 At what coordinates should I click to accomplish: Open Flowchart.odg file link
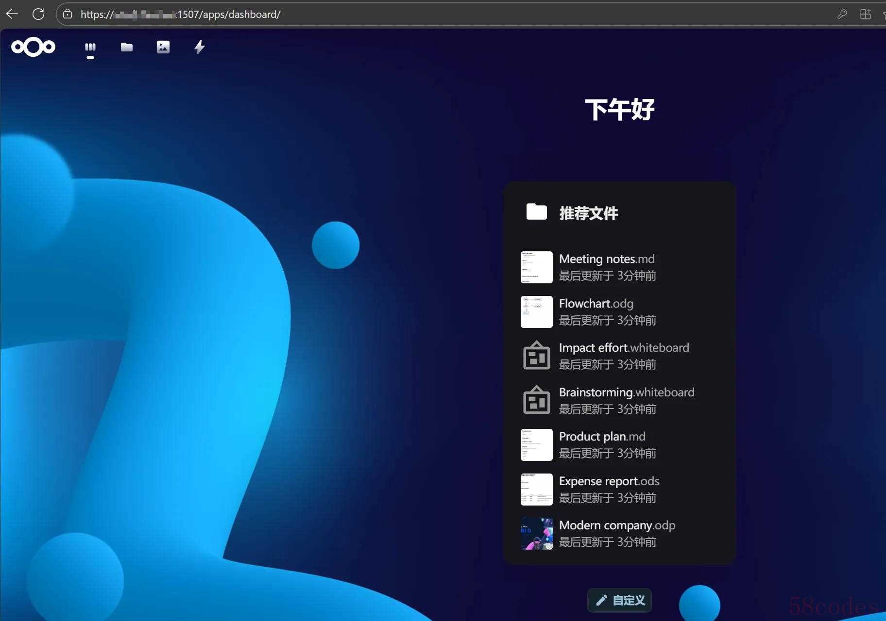pos(596,304)
